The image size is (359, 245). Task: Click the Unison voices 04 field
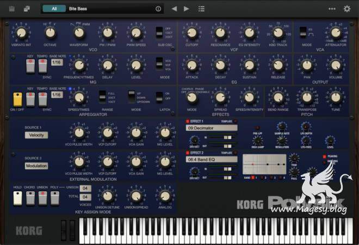[x=85, y=189]
